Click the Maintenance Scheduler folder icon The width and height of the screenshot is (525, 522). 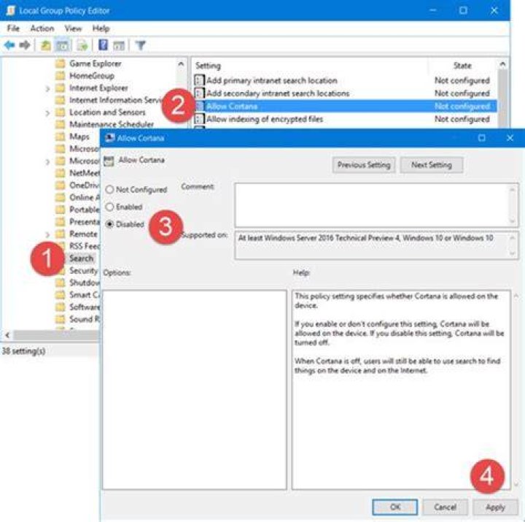61,124
